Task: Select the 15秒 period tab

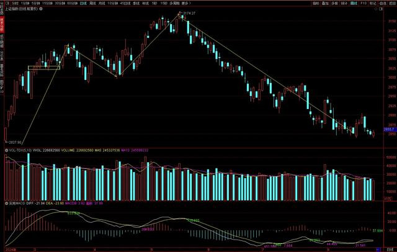Action: [164, 3]
